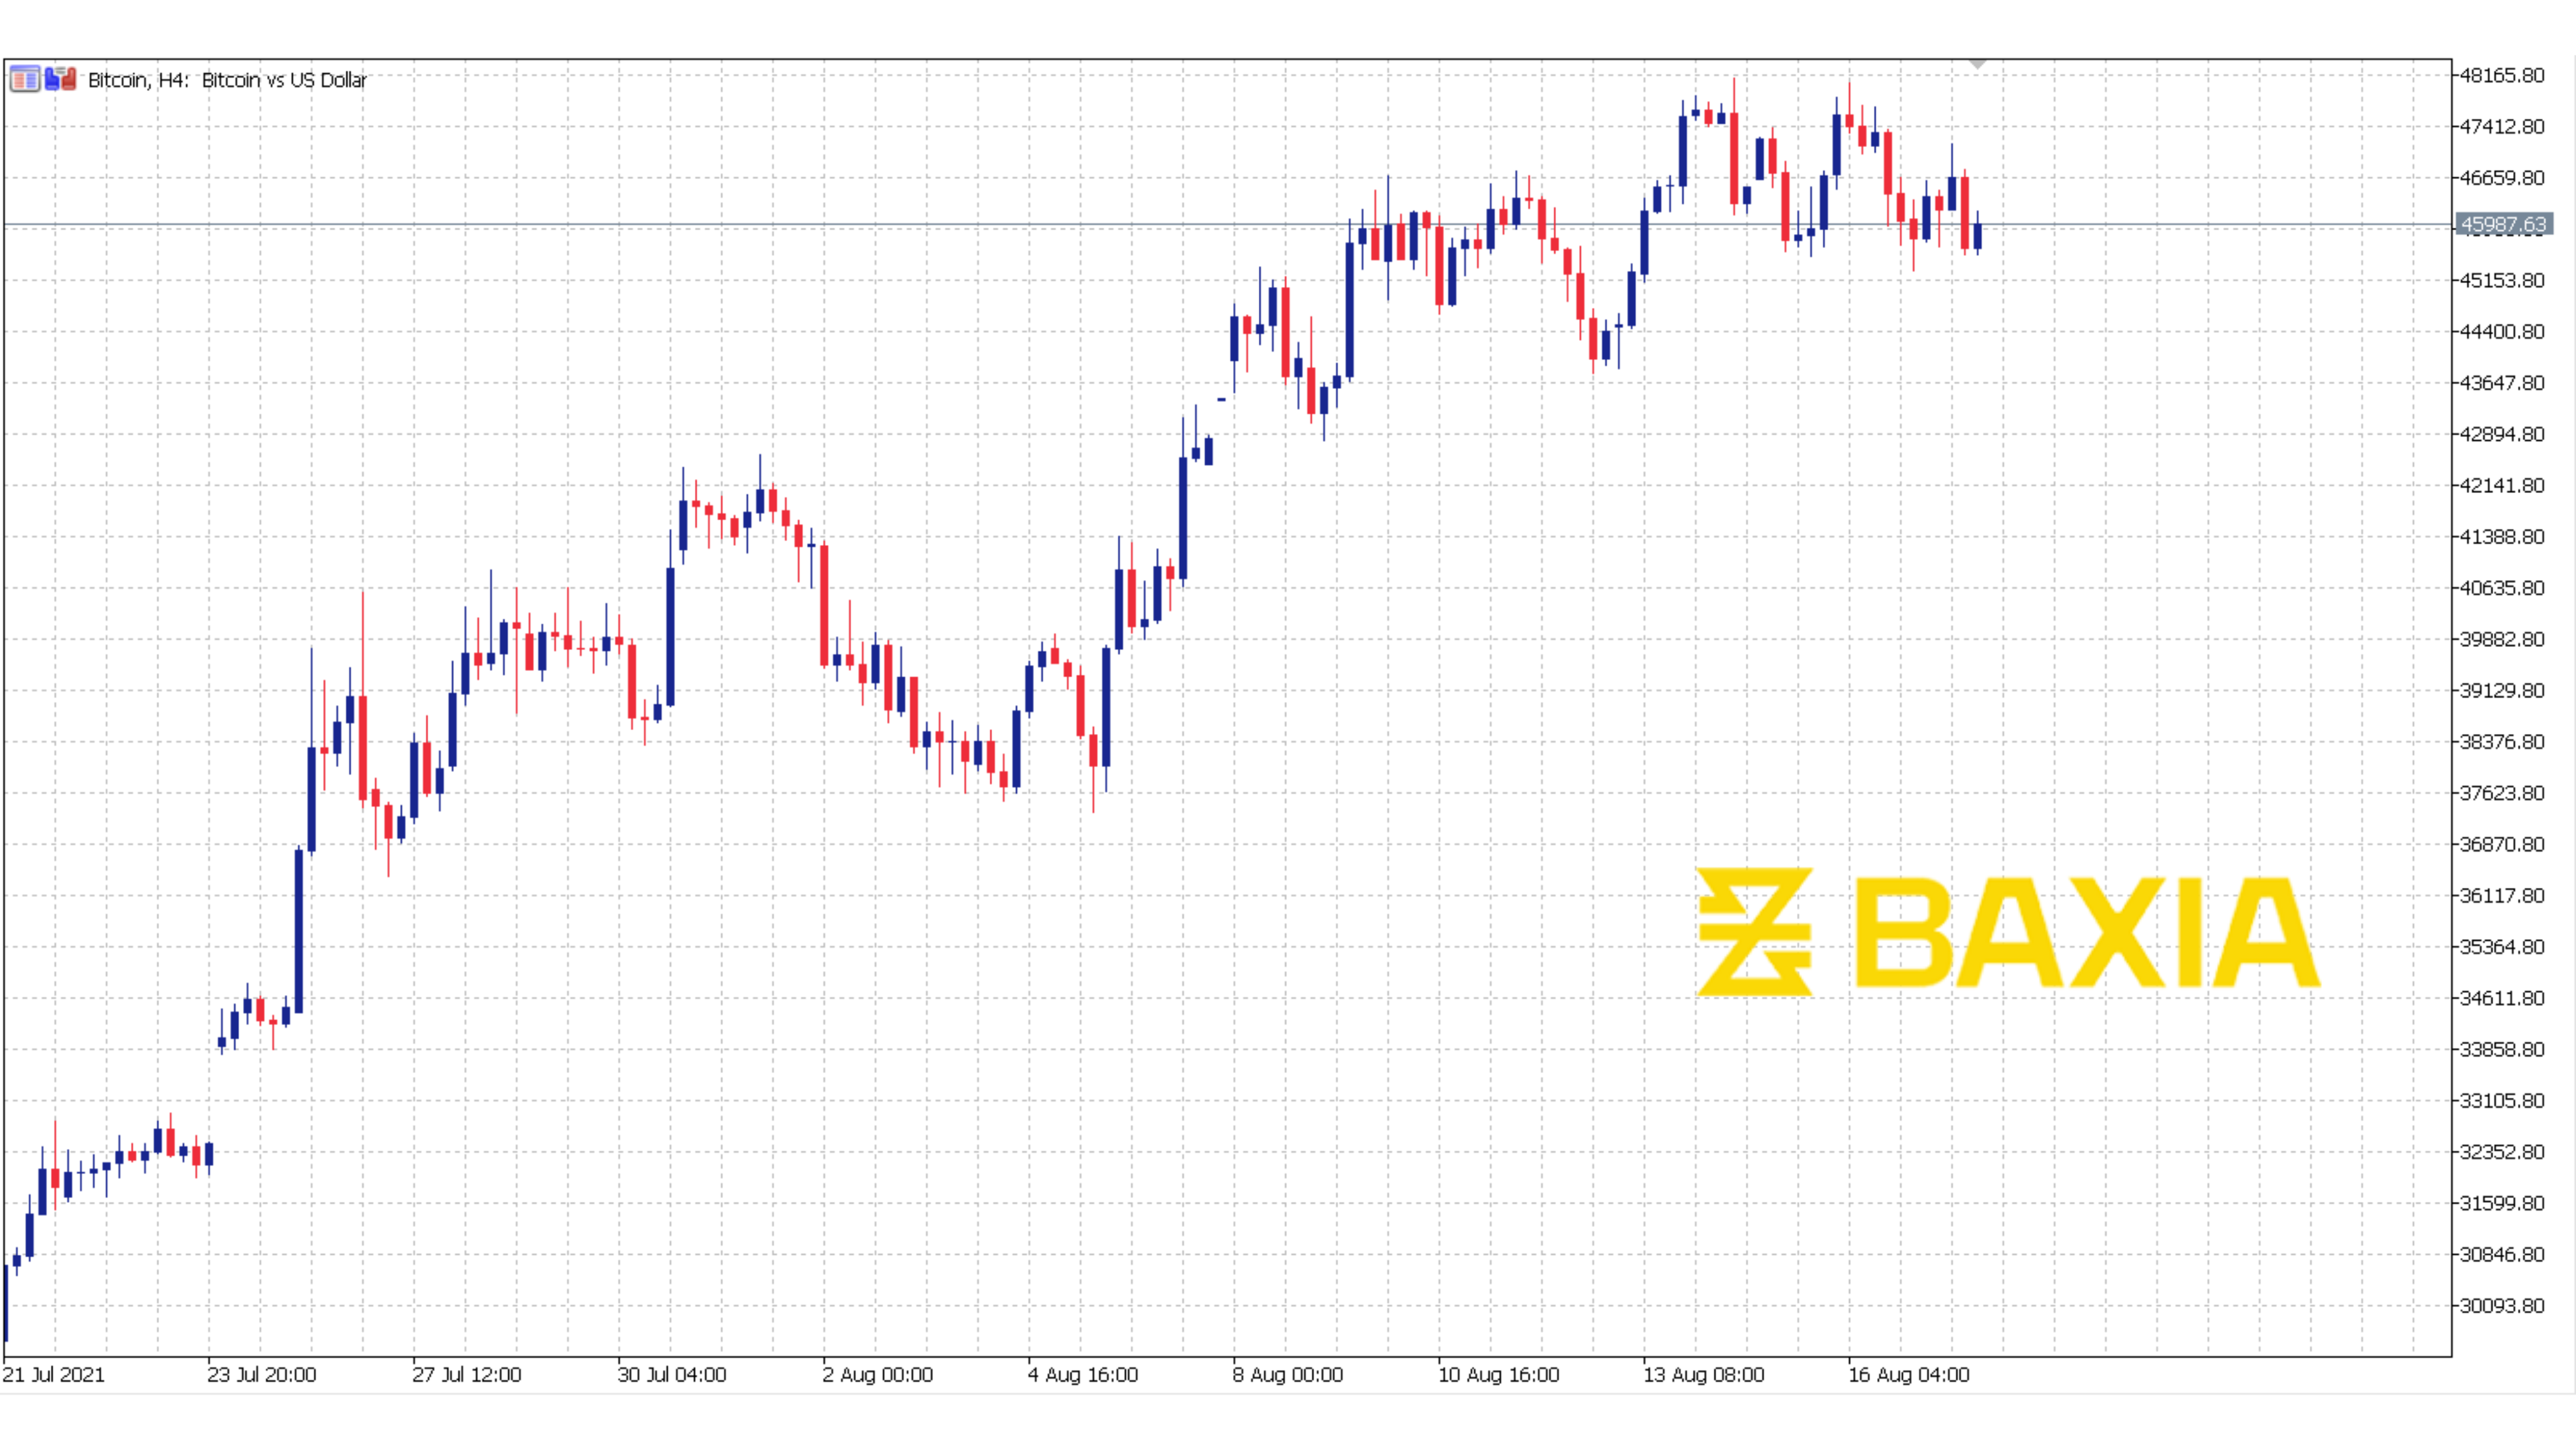Click the '23 Jul 20:00' time axis label
Viewport: 2576px width, 1451px height.
click(262, 1375)
